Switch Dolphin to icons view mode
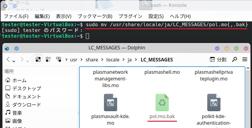This screenshot has width=252, height=128. 38,59
